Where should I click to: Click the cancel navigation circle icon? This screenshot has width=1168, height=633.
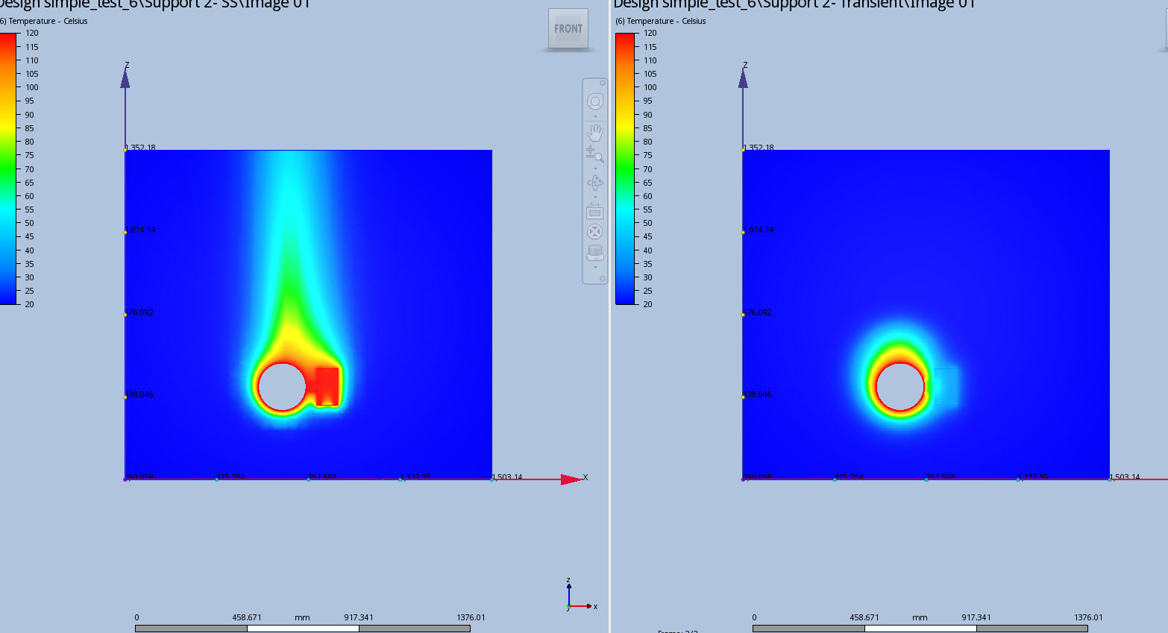[594, 231]
